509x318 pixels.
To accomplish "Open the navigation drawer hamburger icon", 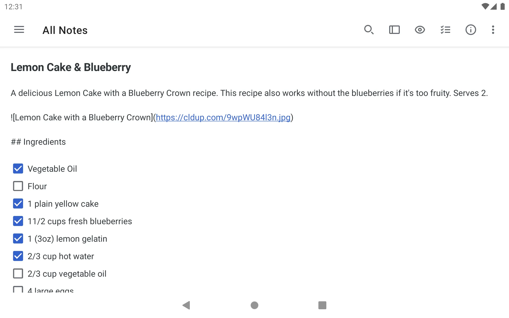I will tap(19, 30).
